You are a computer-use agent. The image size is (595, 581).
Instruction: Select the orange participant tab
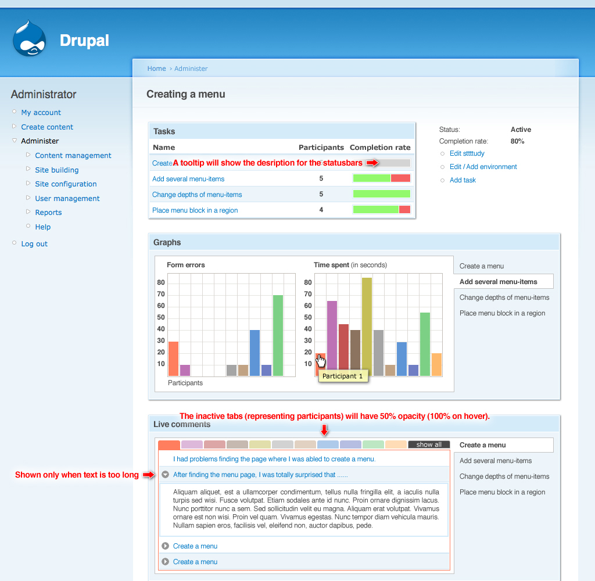coord(169,445)
